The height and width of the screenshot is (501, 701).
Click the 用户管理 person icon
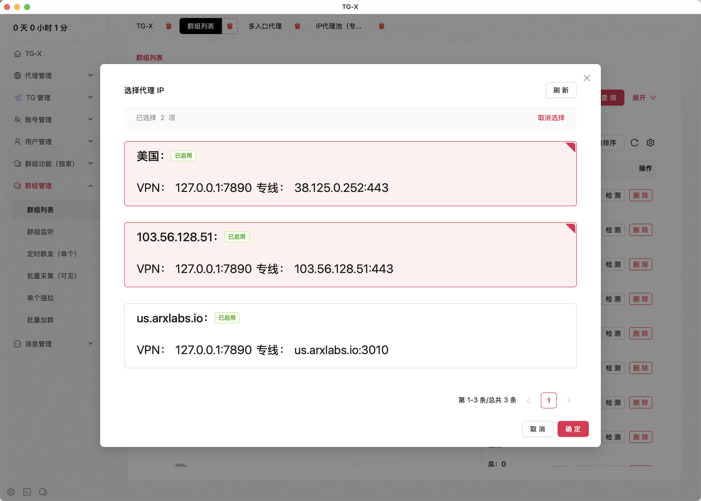point(18,142)
